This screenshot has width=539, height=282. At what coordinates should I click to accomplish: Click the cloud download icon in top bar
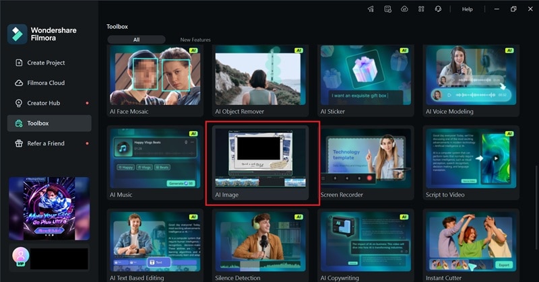click(x=405, y=9)
